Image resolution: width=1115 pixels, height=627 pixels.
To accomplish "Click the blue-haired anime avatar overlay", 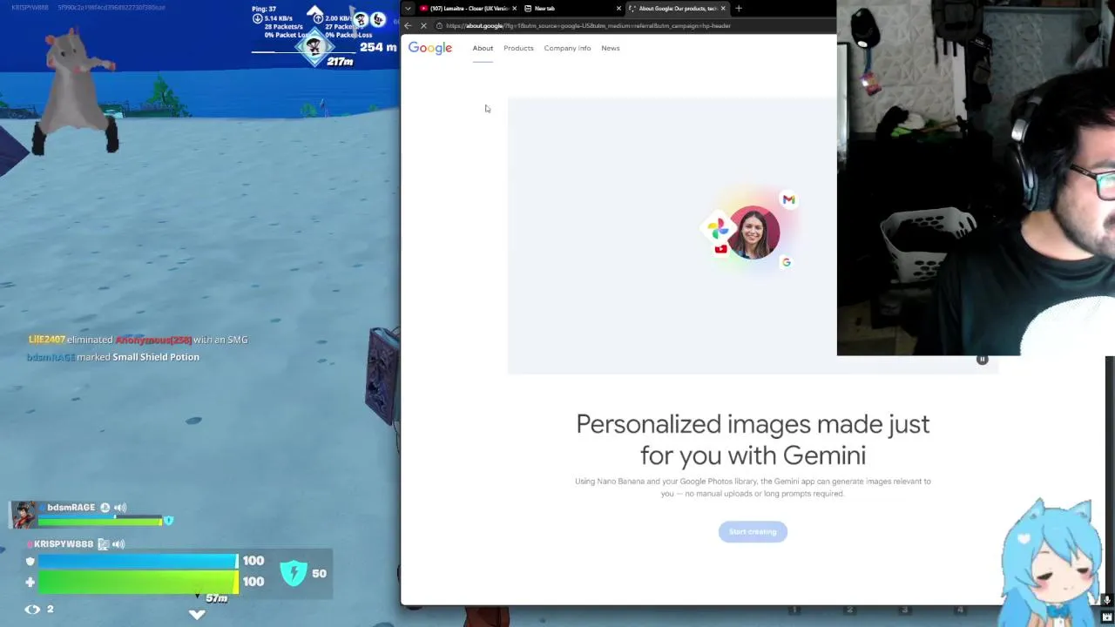I will (x=1051, y=562).
